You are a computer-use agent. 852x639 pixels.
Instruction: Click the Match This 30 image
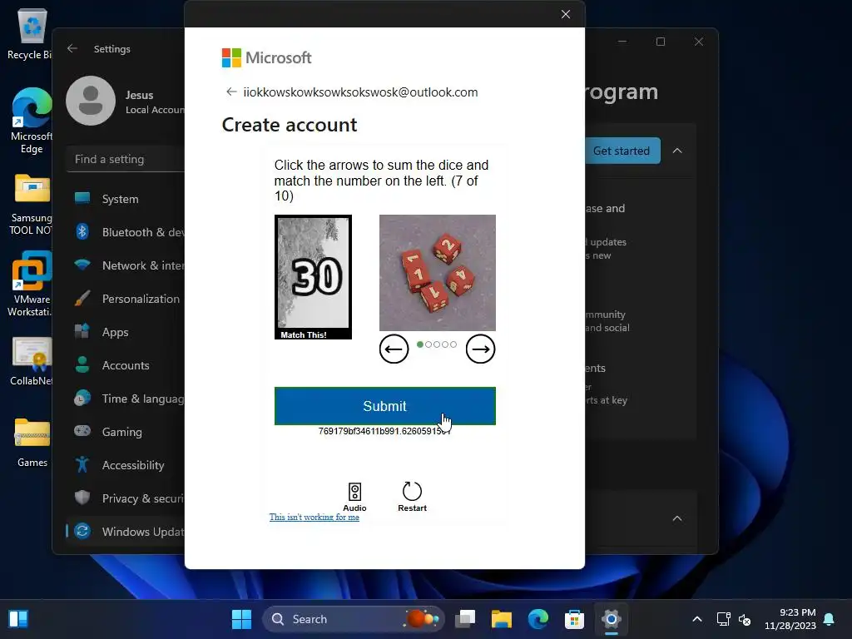coord(313,277)
